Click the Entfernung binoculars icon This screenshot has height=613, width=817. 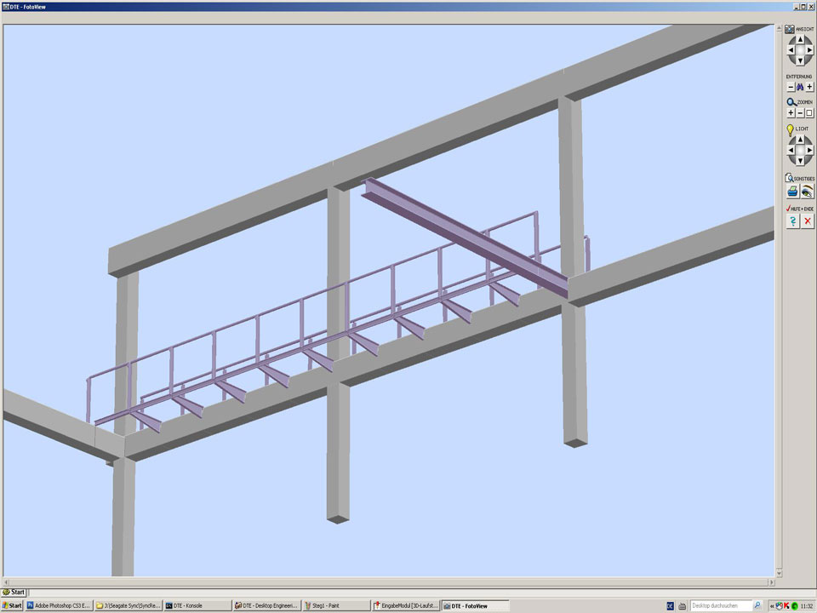tap(800, 87)
